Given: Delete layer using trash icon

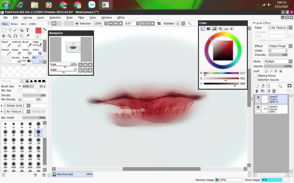Looking at the screenshot, I should (x=274, y=91).
